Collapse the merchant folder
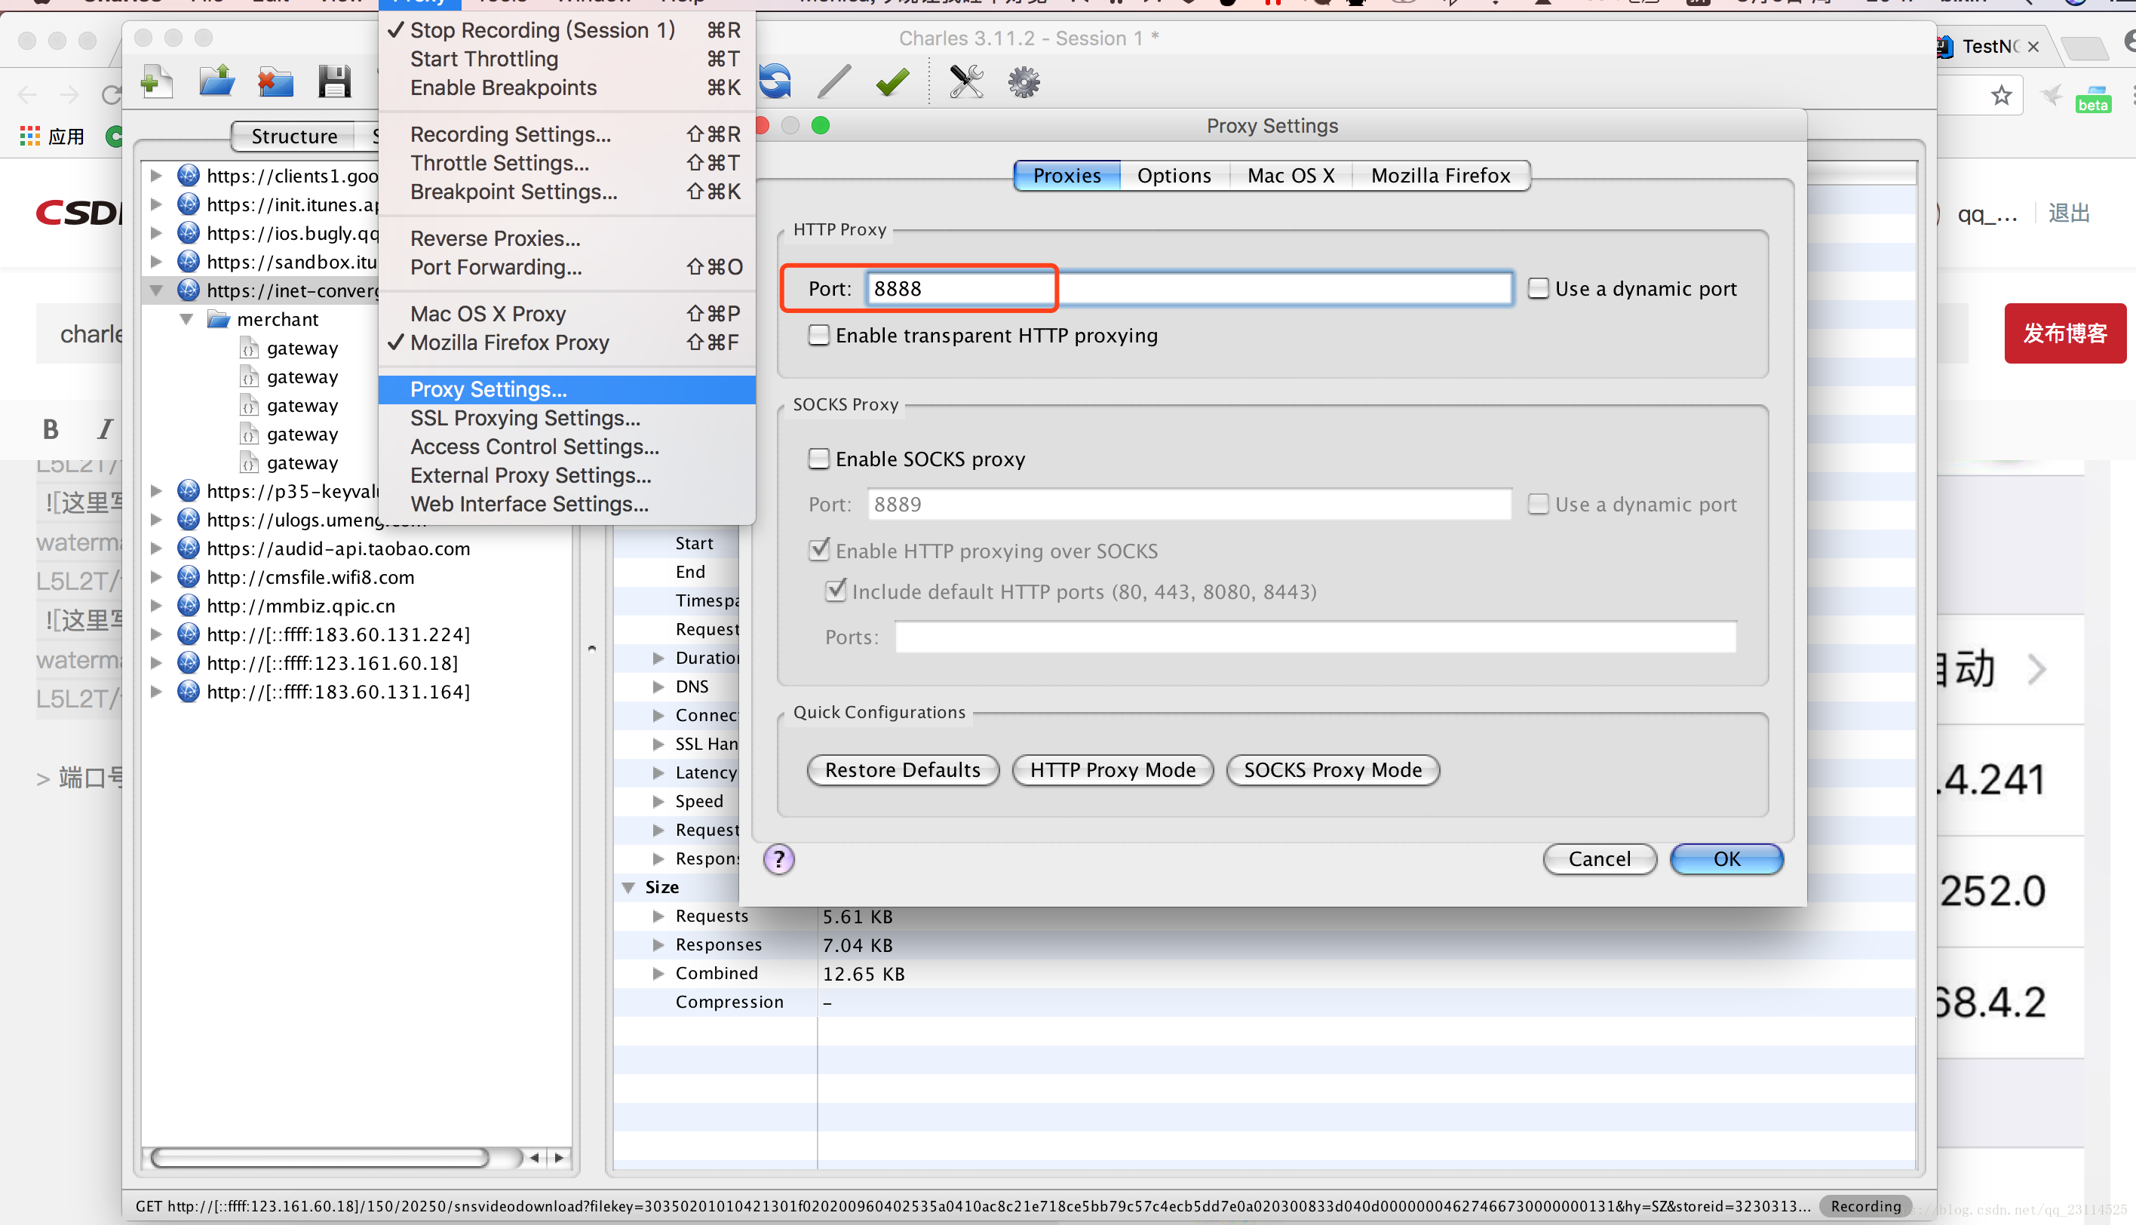 187,319
